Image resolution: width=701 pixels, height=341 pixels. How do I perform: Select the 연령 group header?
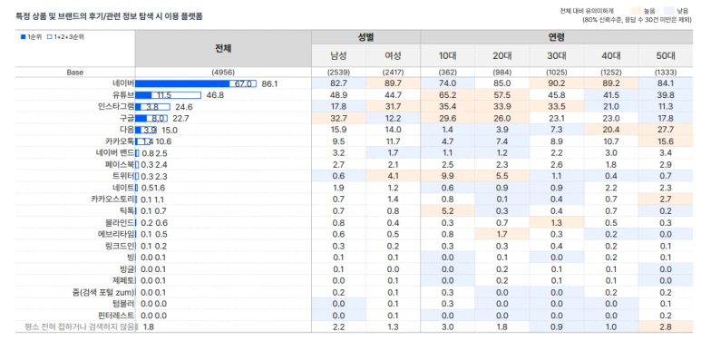pyautogui.click(x=557, y=37)
